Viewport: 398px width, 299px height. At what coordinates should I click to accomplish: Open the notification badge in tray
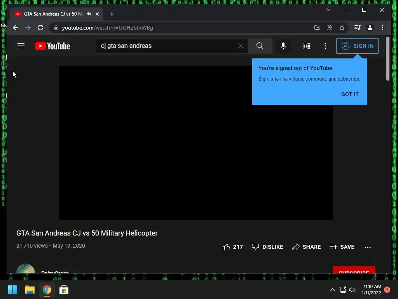(387, 290)
